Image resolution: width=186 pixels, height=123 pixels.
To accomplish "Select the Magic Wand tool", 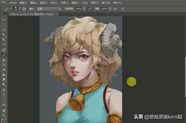I will pos(4,35).
